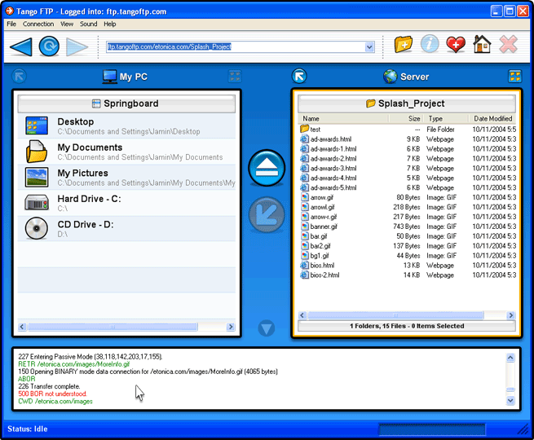Click My PC pane scroll right arrow
Screen dimensions: 534x440
click(231, 327)
